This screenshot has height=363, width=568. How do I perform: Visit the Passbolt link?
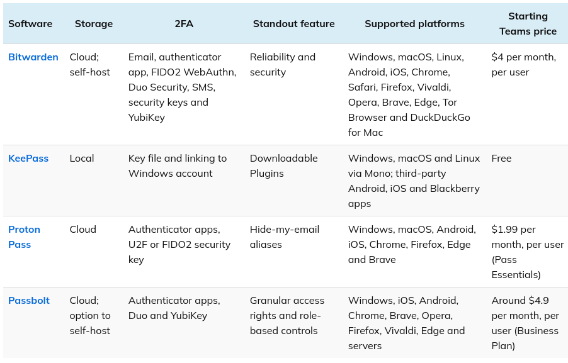pyautogui.click(x=29, y=301)
